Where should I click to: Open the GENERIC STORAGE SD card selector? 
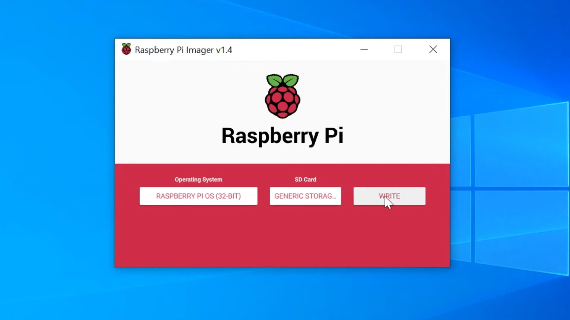(x=305, y=196)
